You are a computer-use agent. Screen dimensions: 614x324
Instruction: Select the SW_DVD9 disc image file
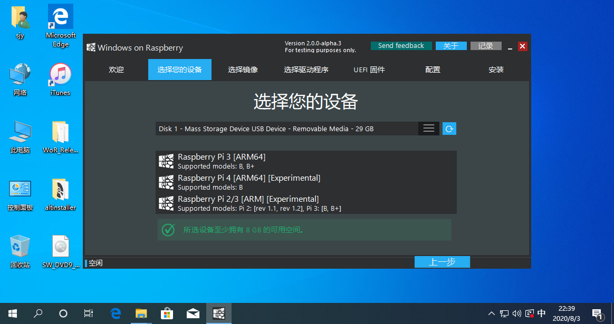(x=60, y=252)
